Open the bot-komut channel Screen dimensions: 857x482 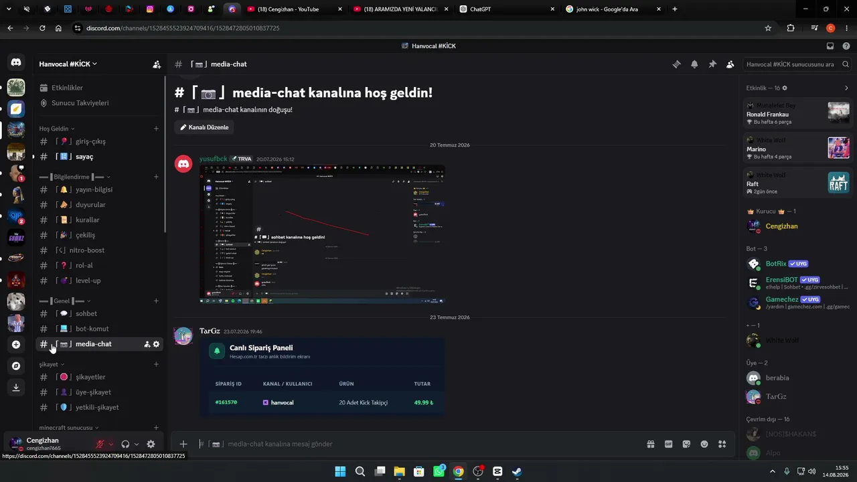tap(99, 329)
